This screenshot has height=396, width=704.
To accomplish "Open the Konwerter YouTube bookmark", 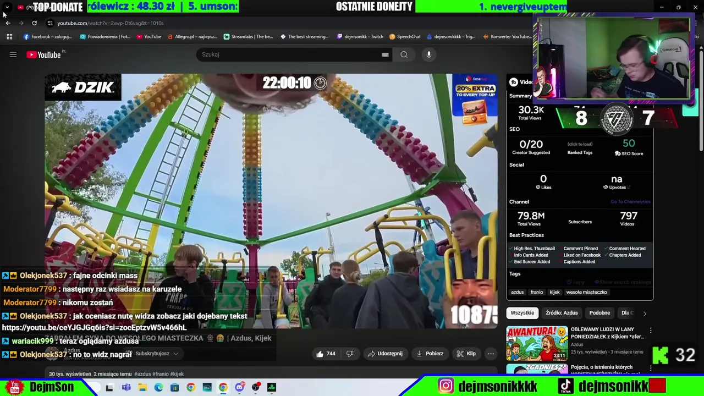I will coord(507,37).
